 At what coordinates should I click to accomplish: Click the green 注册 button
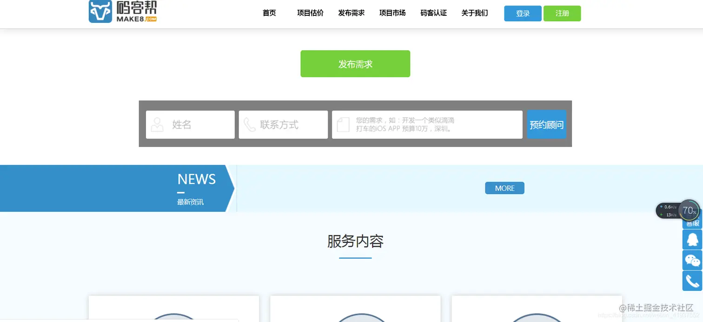click(x=562, y=13)
